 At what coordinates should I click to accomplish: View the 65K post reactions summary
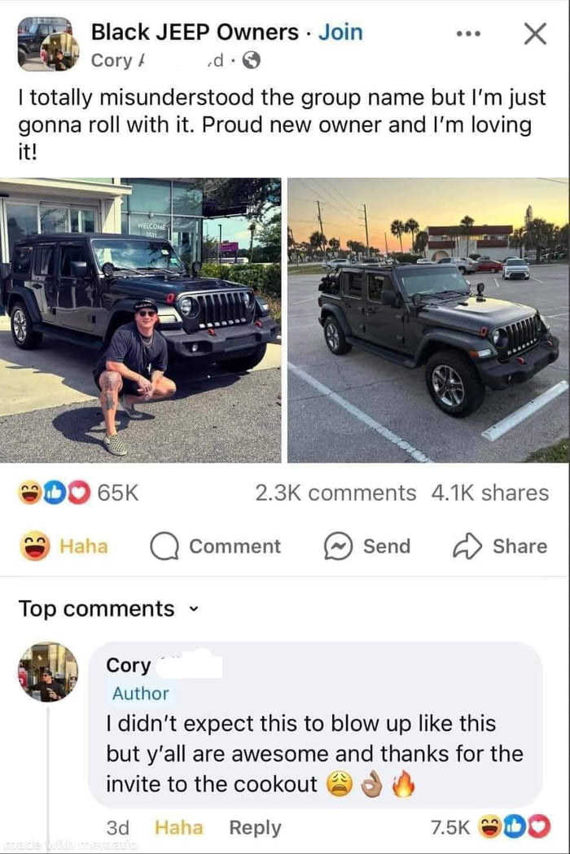pyautogui.click(x=79, y=493)
